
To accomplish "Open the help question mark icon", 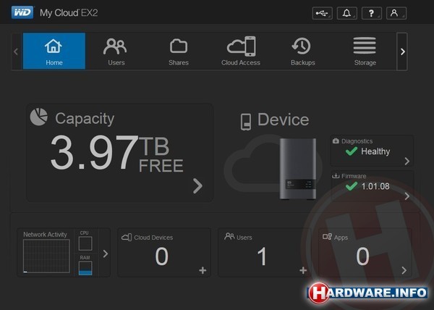I will (x=372, y=13).
